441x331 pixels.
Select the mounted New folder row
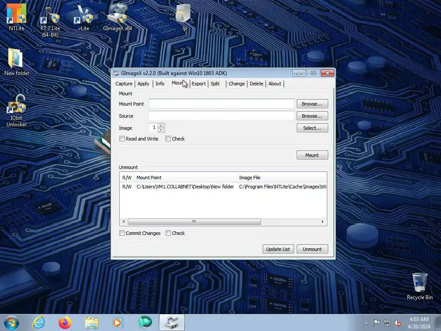224,187
